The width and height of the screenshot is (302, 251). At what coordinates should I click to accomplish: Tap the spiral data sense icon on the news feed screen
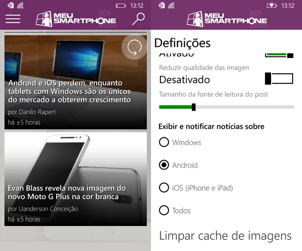tap(11, 6)
